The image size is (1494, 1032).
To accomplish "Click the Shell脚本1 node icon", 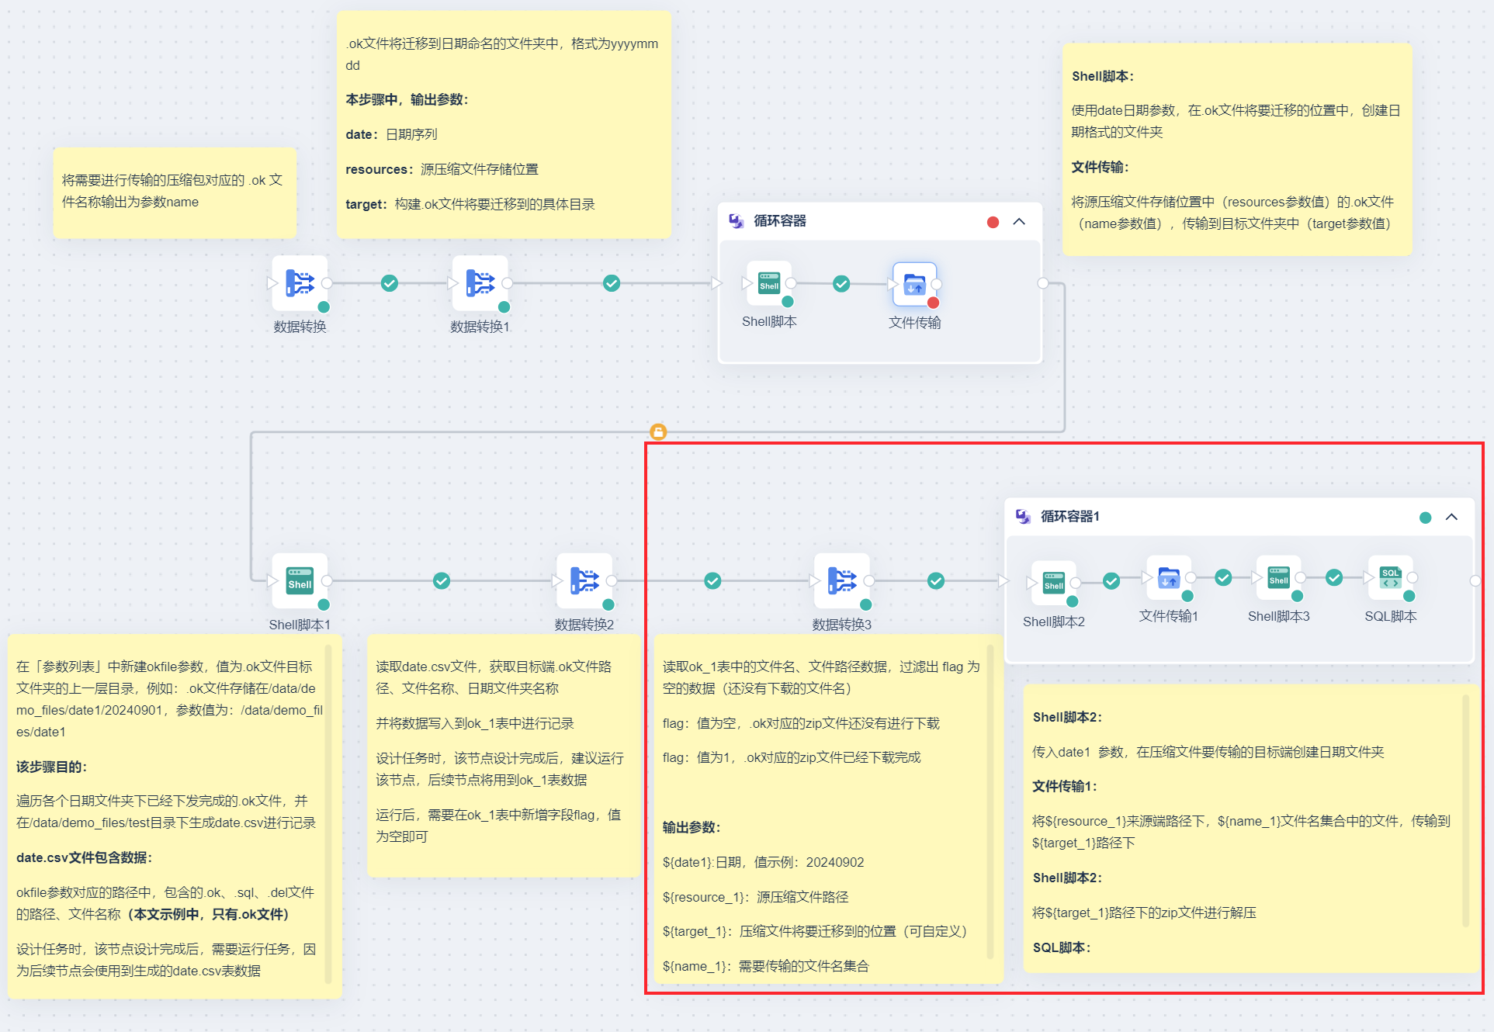I will (x=300, y=581).
